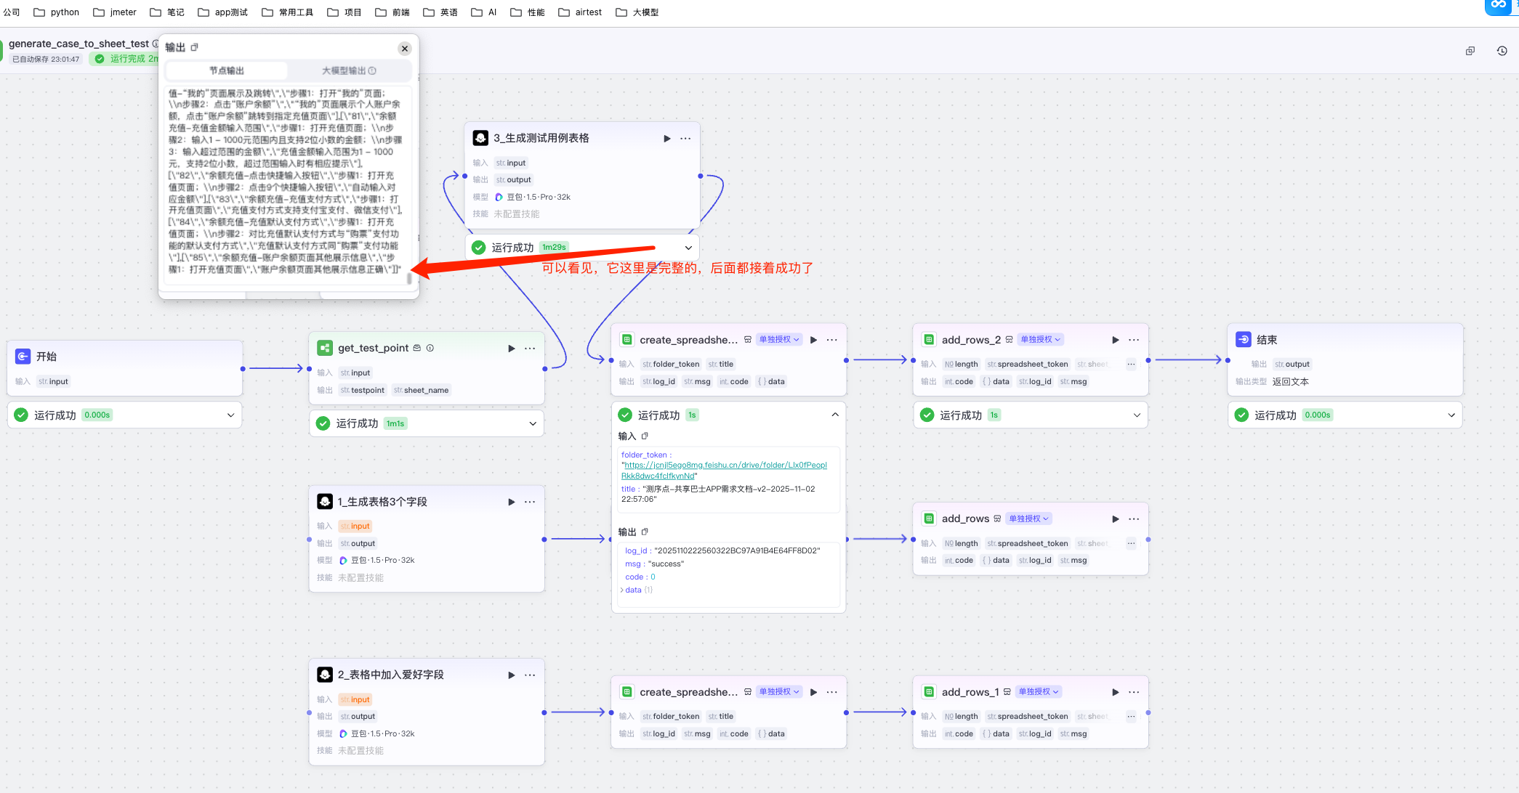Expand the data field in the output
The width and height of the screenshot is (1519, 793).
[622, 590]
